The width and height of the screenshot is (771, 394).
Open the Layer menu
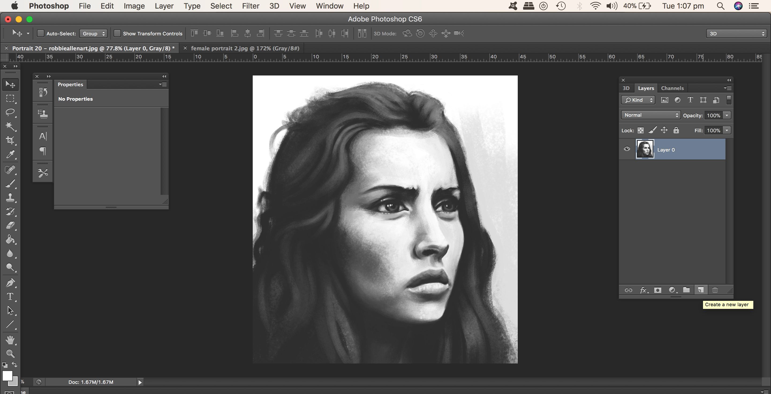point(164,6)
